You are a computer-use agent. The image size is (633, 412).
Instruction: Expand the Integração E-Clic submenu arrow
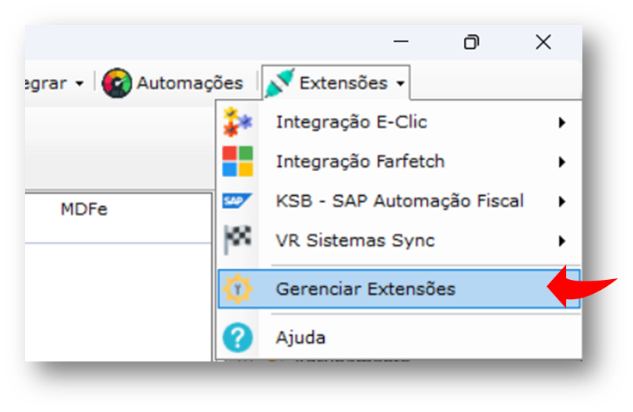561,123
